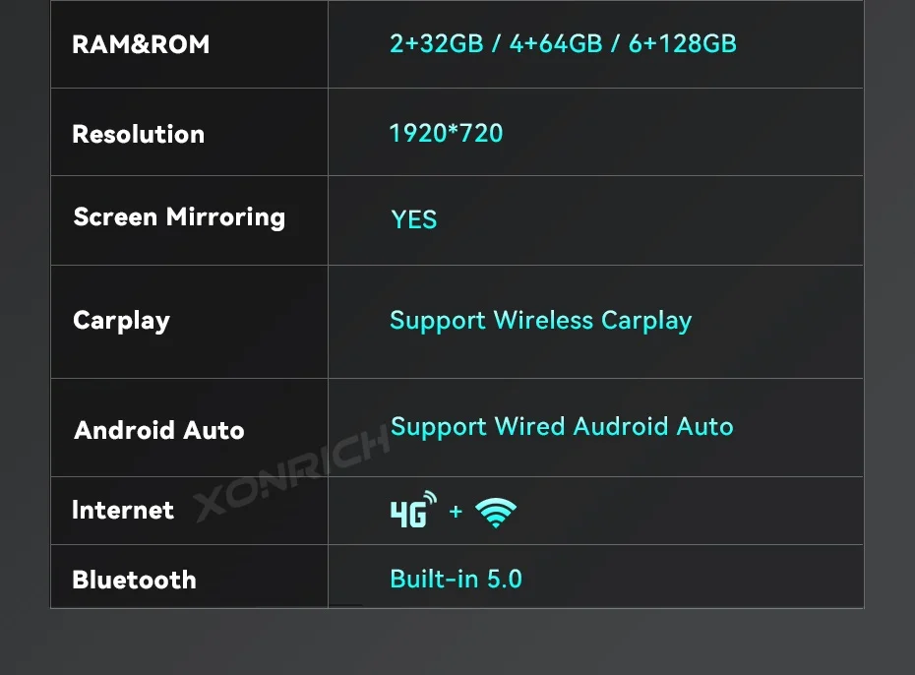Click the Support Wireless Carplay text
Screen dimensions: 915x675
point(540,321)
